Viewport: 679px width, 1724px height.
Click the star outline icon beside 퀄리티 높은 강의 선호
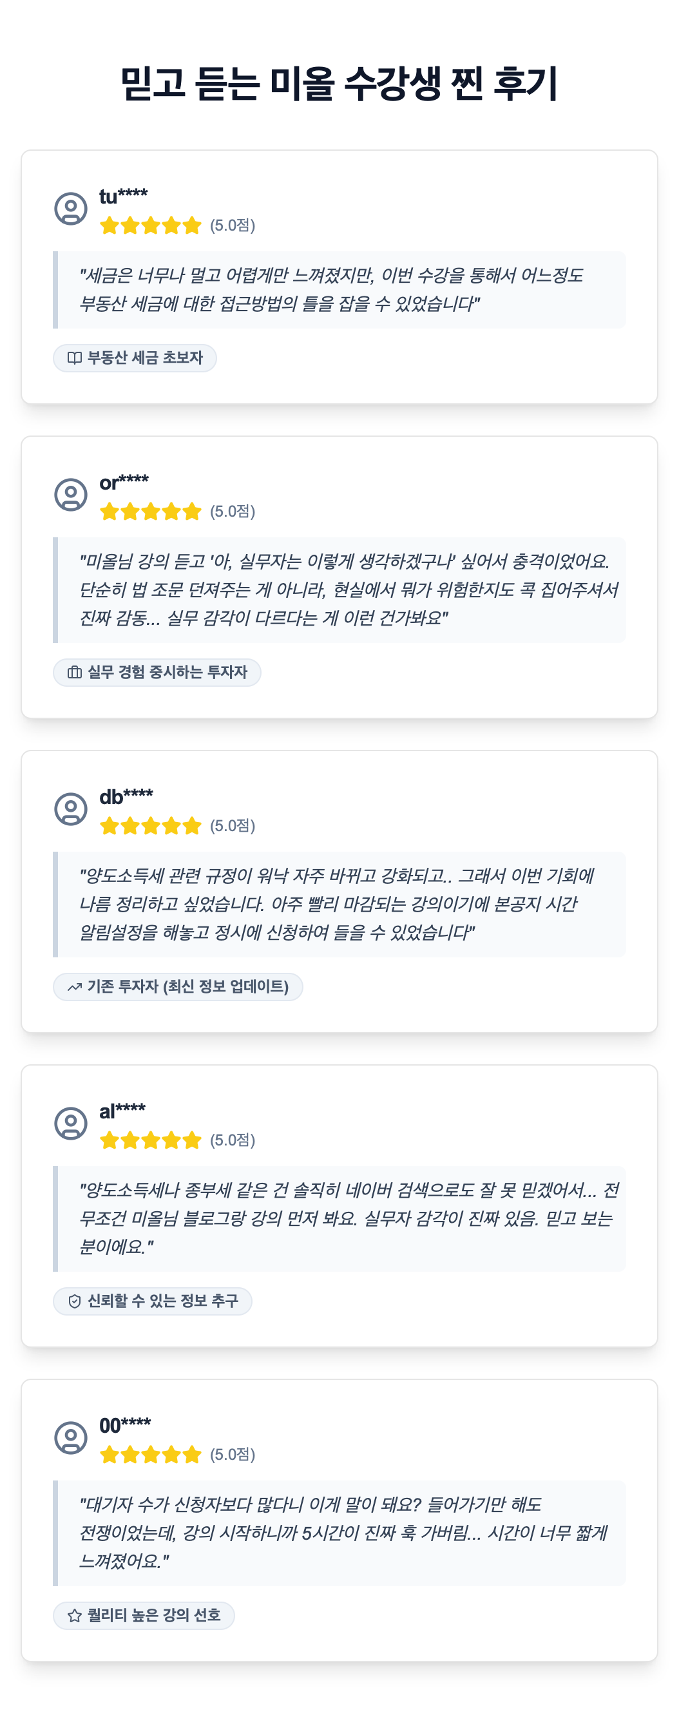tap(75, 1616)
